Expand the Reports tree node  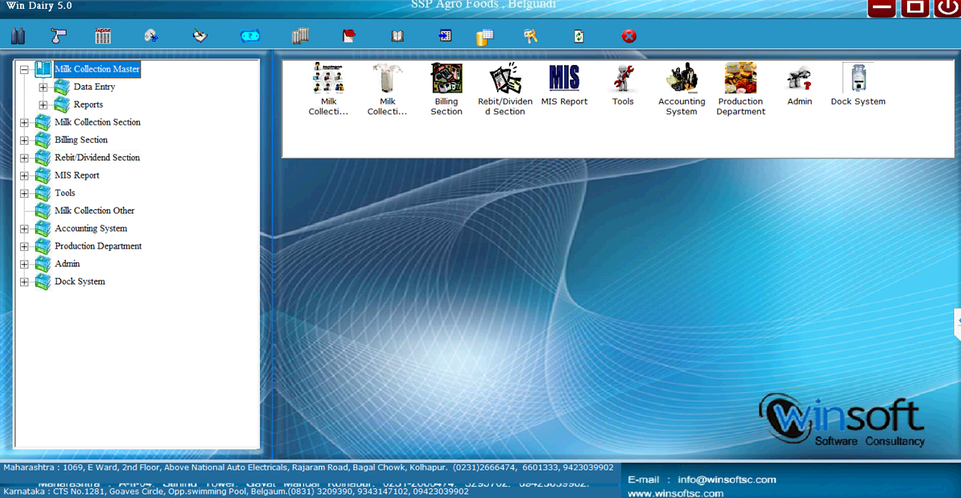[43, 105]
